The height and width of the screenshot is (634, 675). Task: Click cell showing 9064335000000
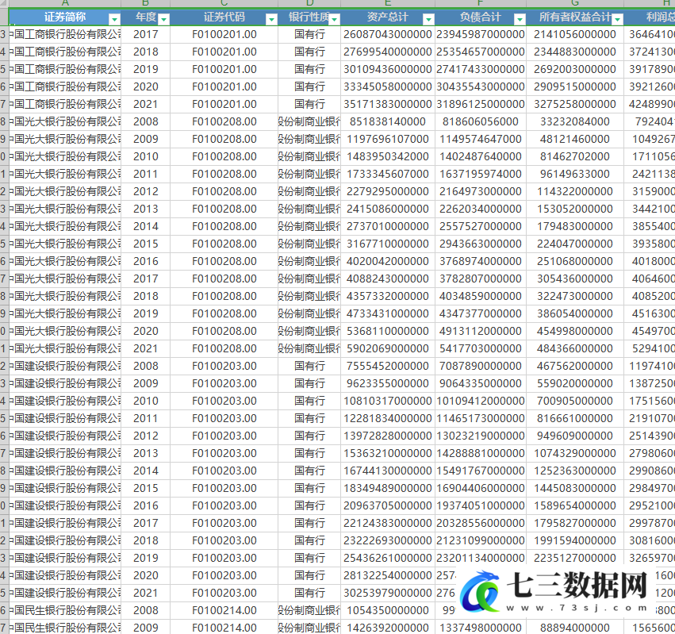click(481, 383)
